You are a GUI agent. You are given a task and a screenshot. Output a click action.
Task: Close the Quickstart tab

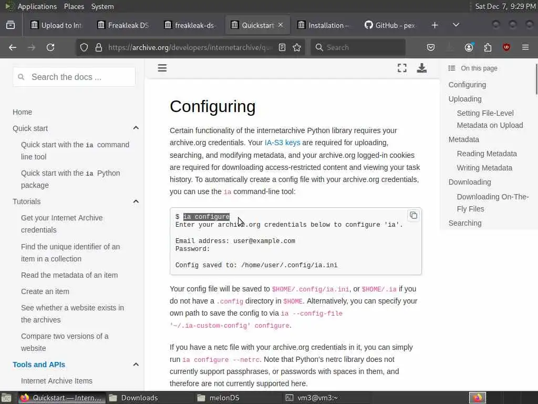[x=281, y=25]
